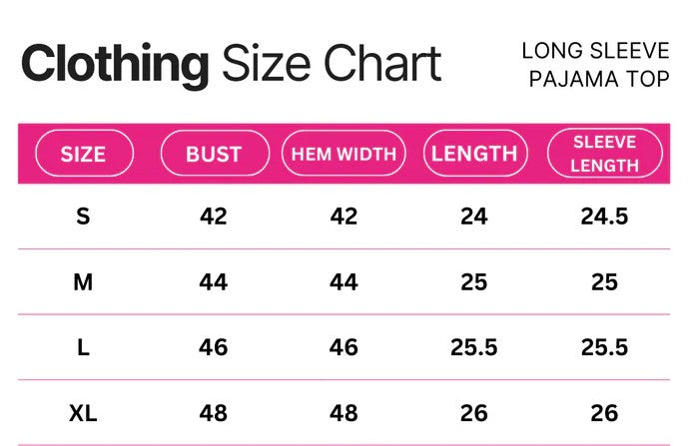The height and width of the screenshot is (446, 689).
Task: Select the LENGTH column header
Action: tap(474, 154)
